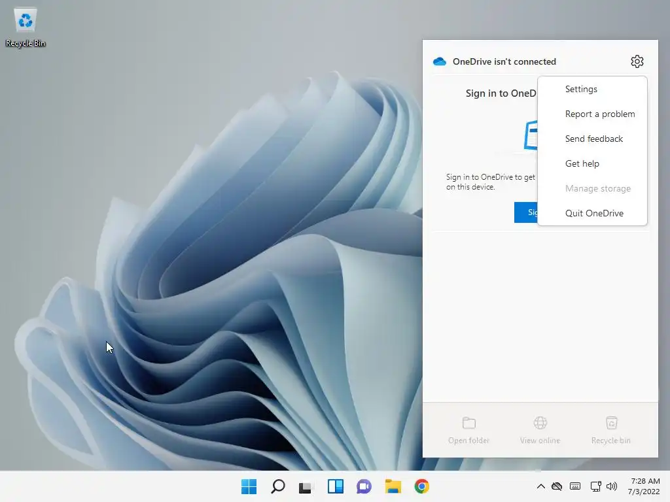Open the OneDrive settings gear icon
670x502 pixels.
[637, 61]
